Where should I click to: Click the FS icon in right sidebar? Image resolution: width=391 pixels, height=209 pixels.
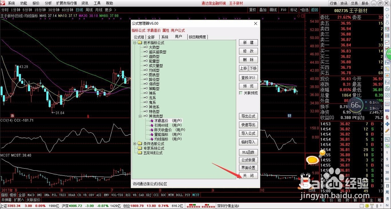tap(387, 139)
